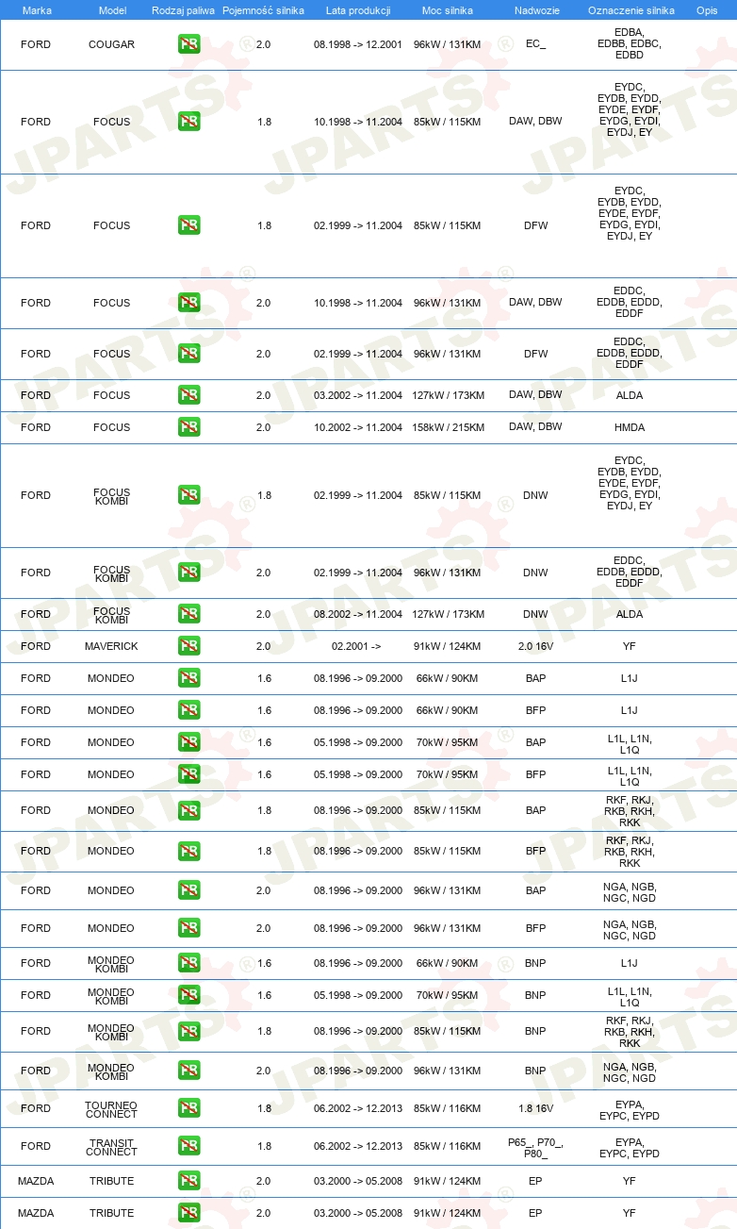The height and width of the screenshot is (1229, 737).
Task: Click the fuel icon in the Ford Maverick row
Action: coord(189,646)
